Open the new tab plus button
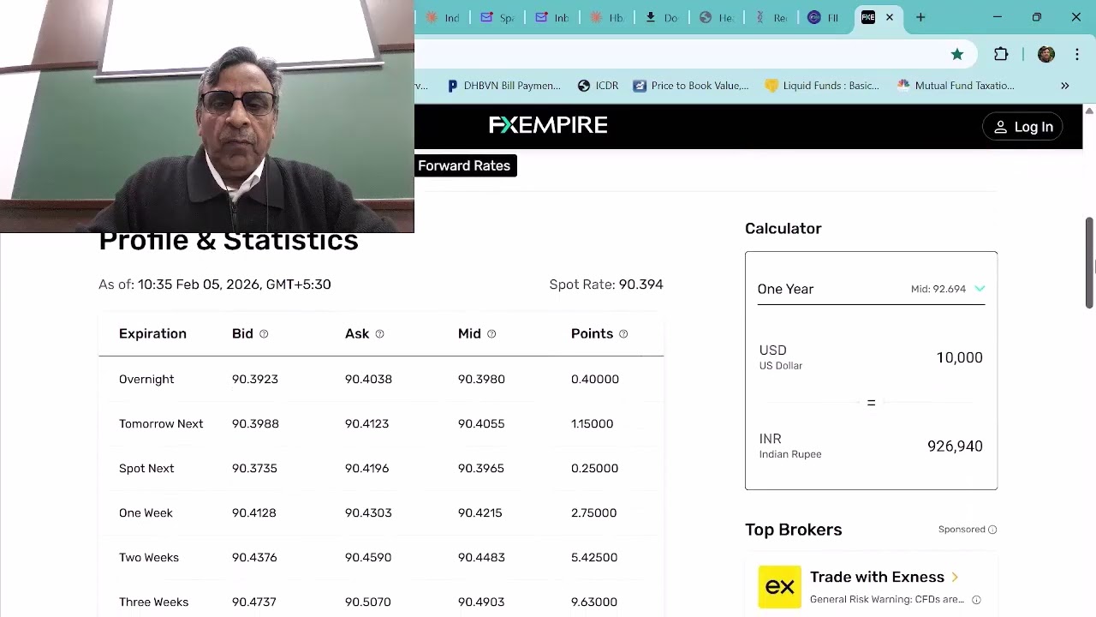This screenshot has width=1096, height=617. [920, 17]
